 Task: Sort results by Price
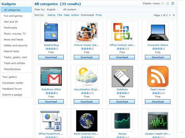coord(99,15)
